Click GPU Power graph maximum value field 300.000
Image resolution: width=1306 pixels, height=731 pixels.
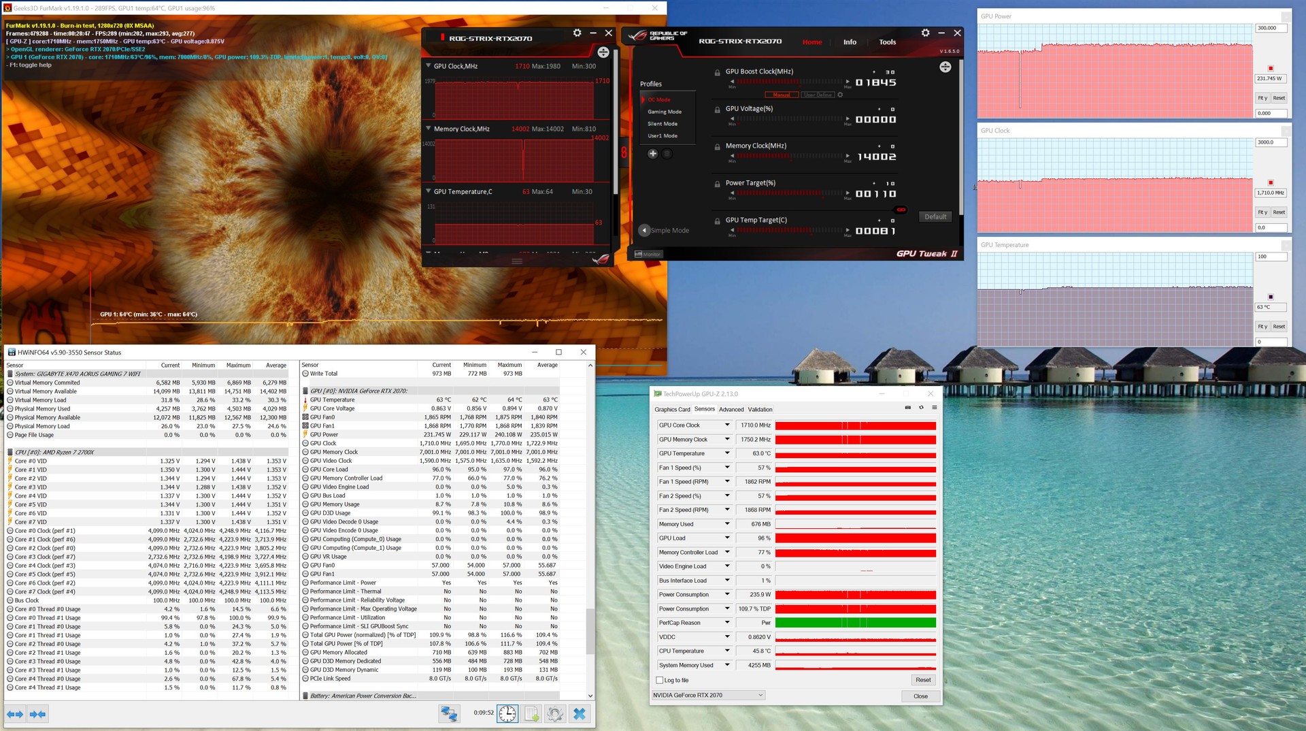point(1271,28)
